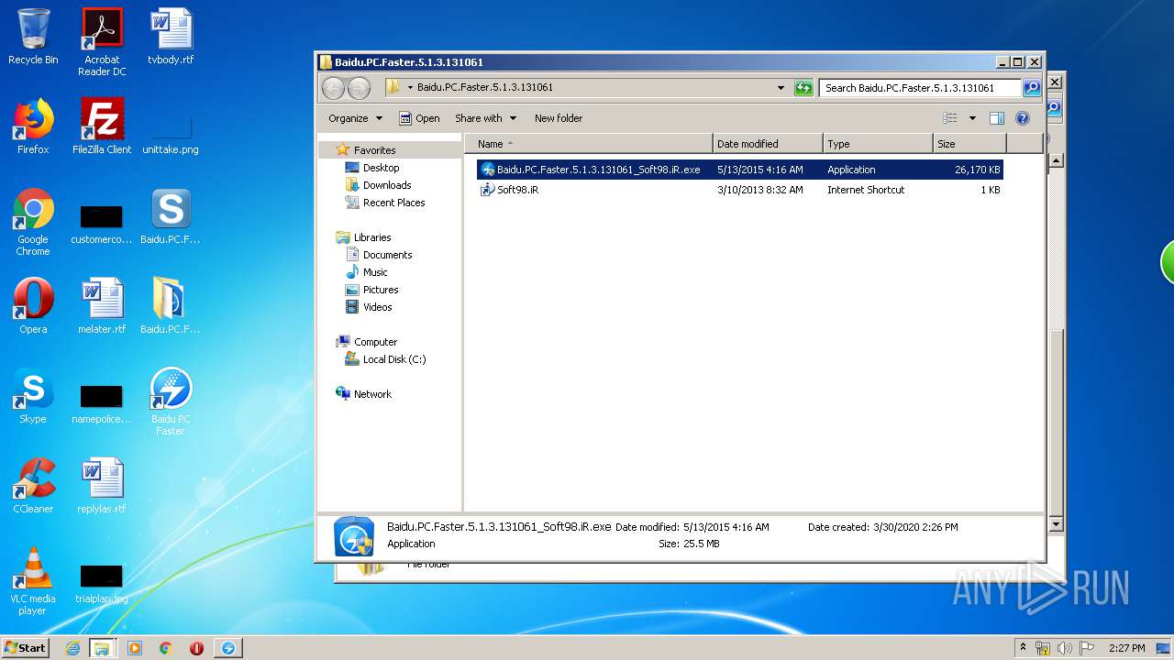Select the Soft98.iR internet shortcut file

[739, 190]
